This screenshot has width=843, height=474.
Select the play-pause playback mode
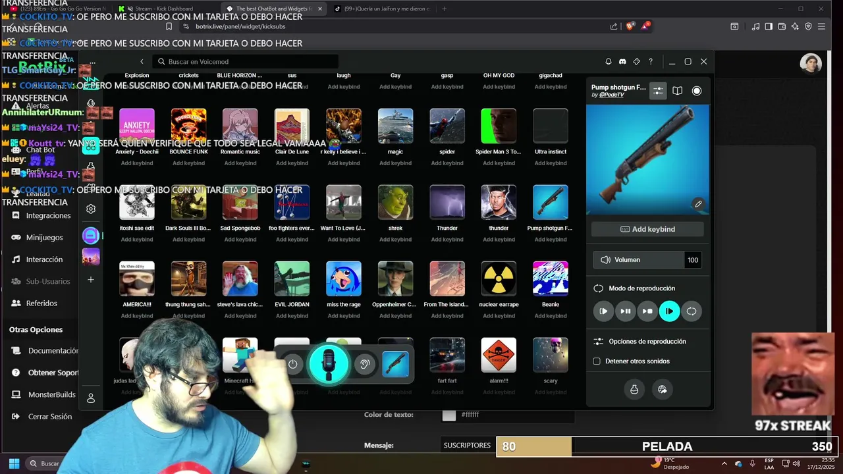626,311
